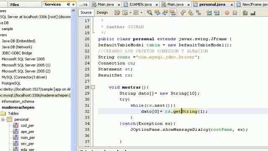This screenshot has width=268, height=151.
Task: Open the EXAMEN.java editor tab
Action: (141, 5)
